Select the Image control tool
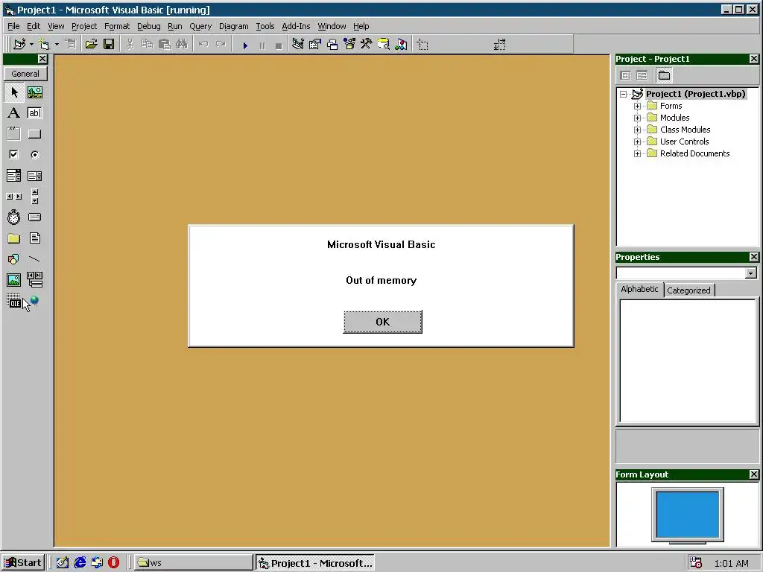This screenshot has height=572, width=763. (x=14, y=280)
